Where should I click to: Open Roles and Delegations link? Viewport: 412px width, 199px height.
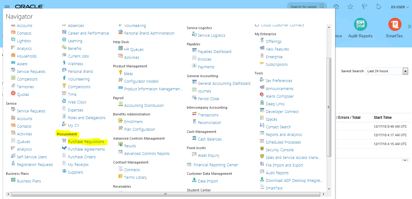[x=87, y=118]
